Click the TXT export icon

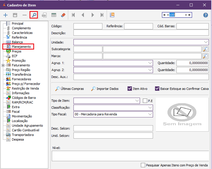point(44,15)
